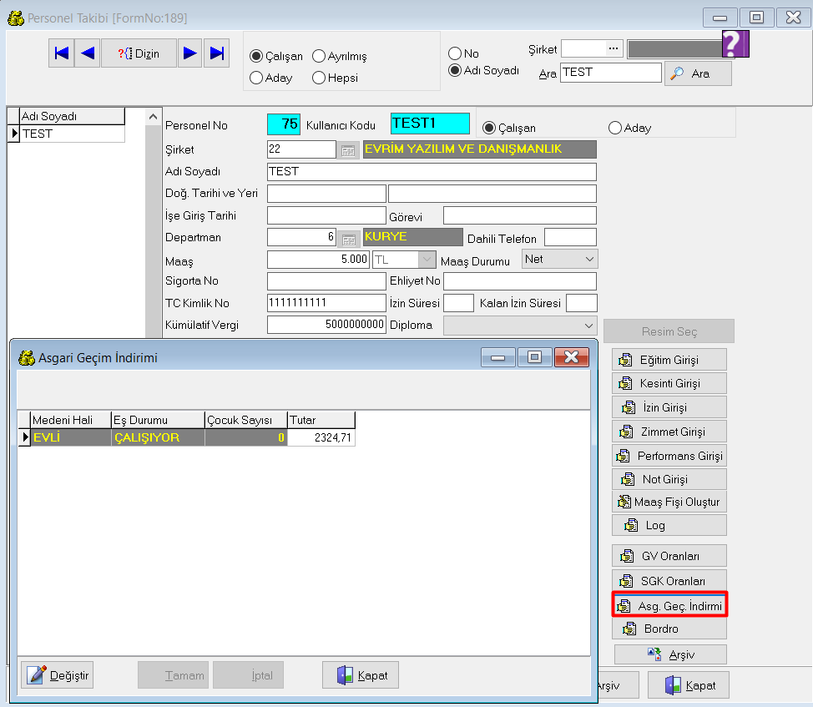Maximize the Asgari Geçim İndirimi dialog
Viewport: 813px width, 707px height.
(x=534, y=357)
